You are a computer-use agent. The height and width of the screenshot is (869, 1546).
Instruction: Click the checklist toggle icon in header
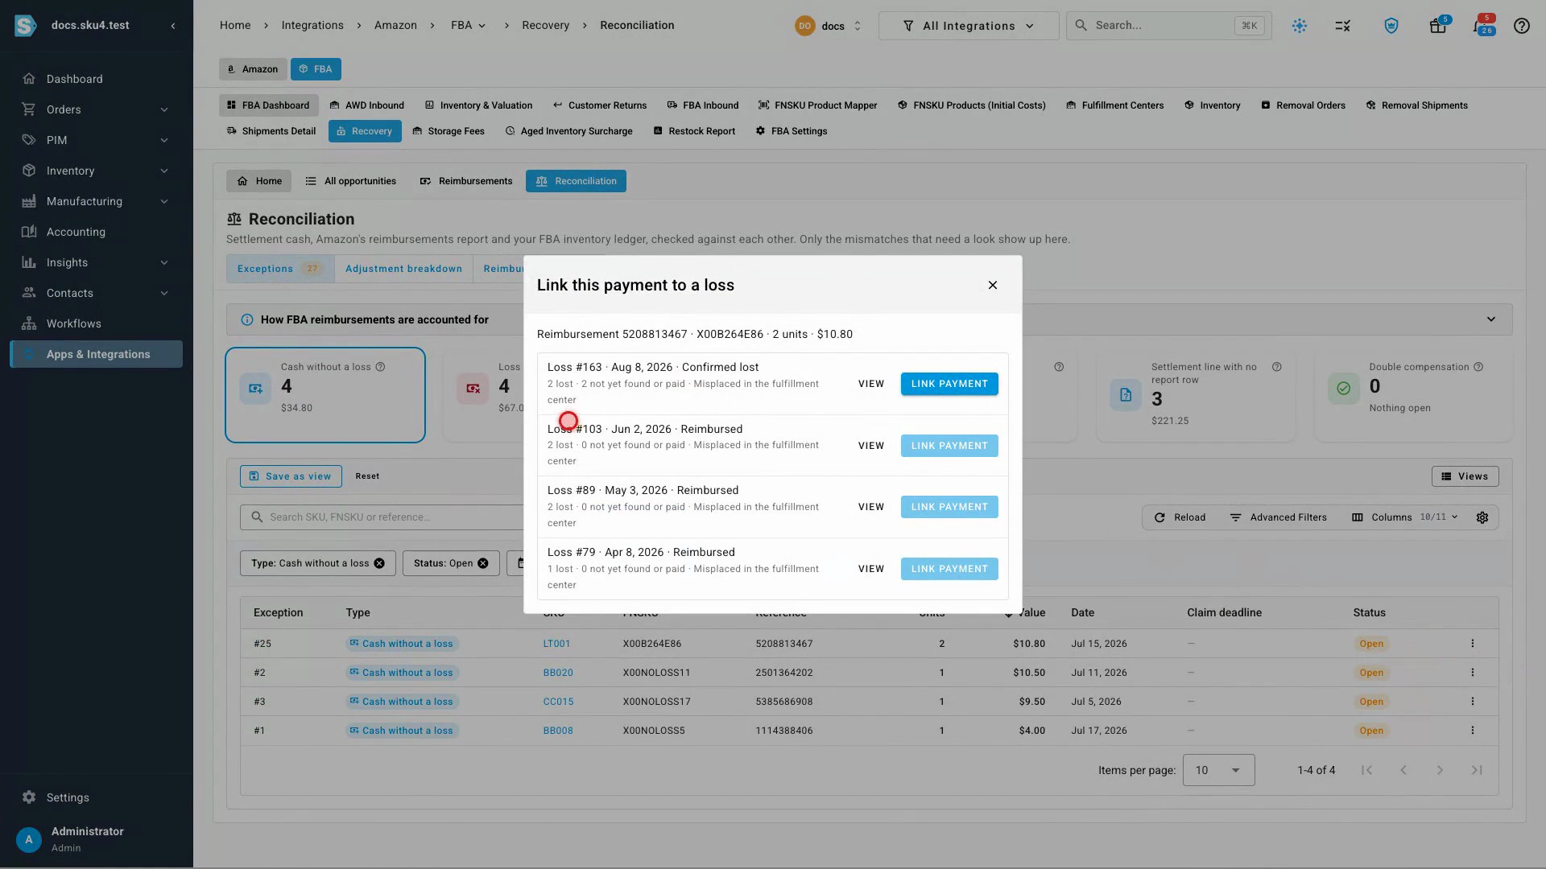[x=1342, y=26]
